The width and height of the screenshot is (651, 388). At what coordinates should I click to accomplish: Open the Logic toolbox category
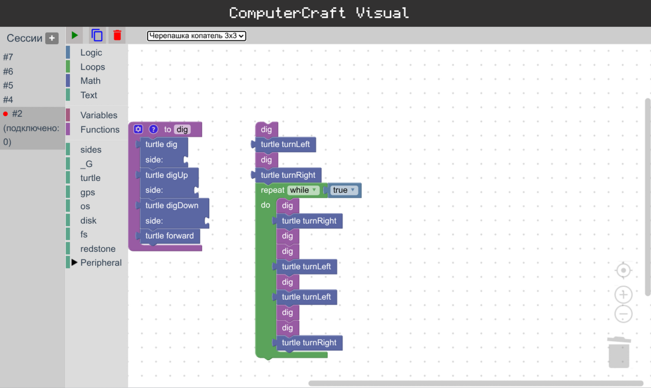point(96,52)
